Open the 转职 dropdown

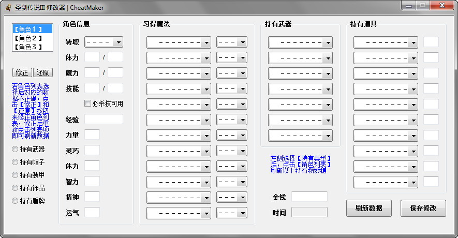(104, 42)
